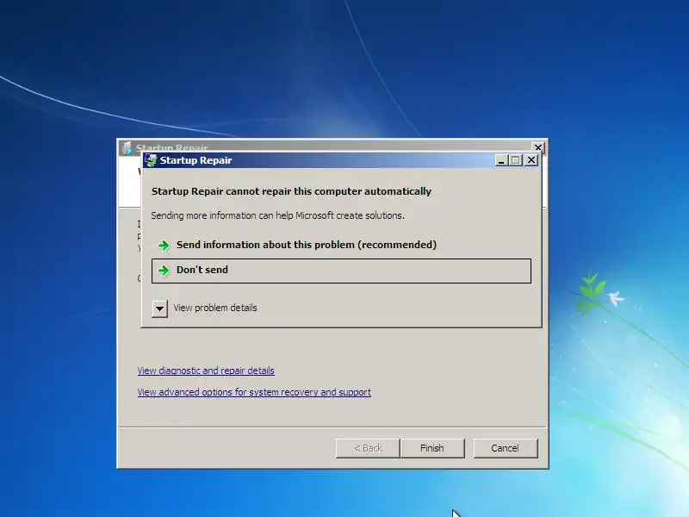The height and width of the screenshot is (517, 689).
Task: Click the front dialog's Startup Repair title icon
Action: tap(151, 160)
